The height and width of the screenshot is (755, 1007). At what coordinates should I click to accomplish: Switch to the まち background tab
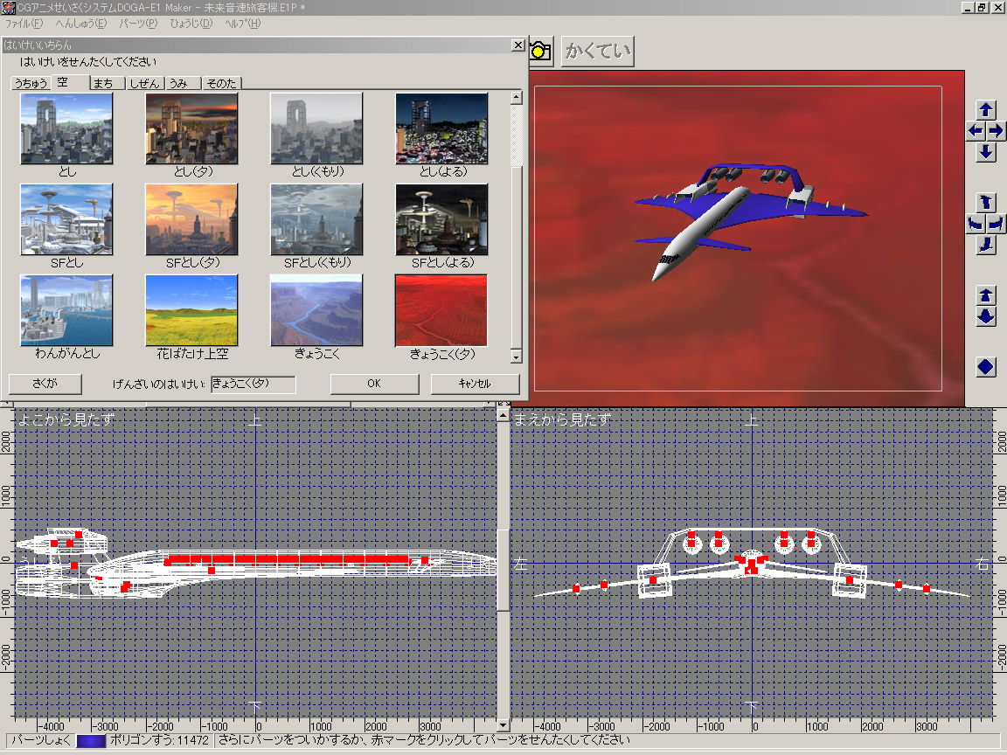(x=103, y=84)
